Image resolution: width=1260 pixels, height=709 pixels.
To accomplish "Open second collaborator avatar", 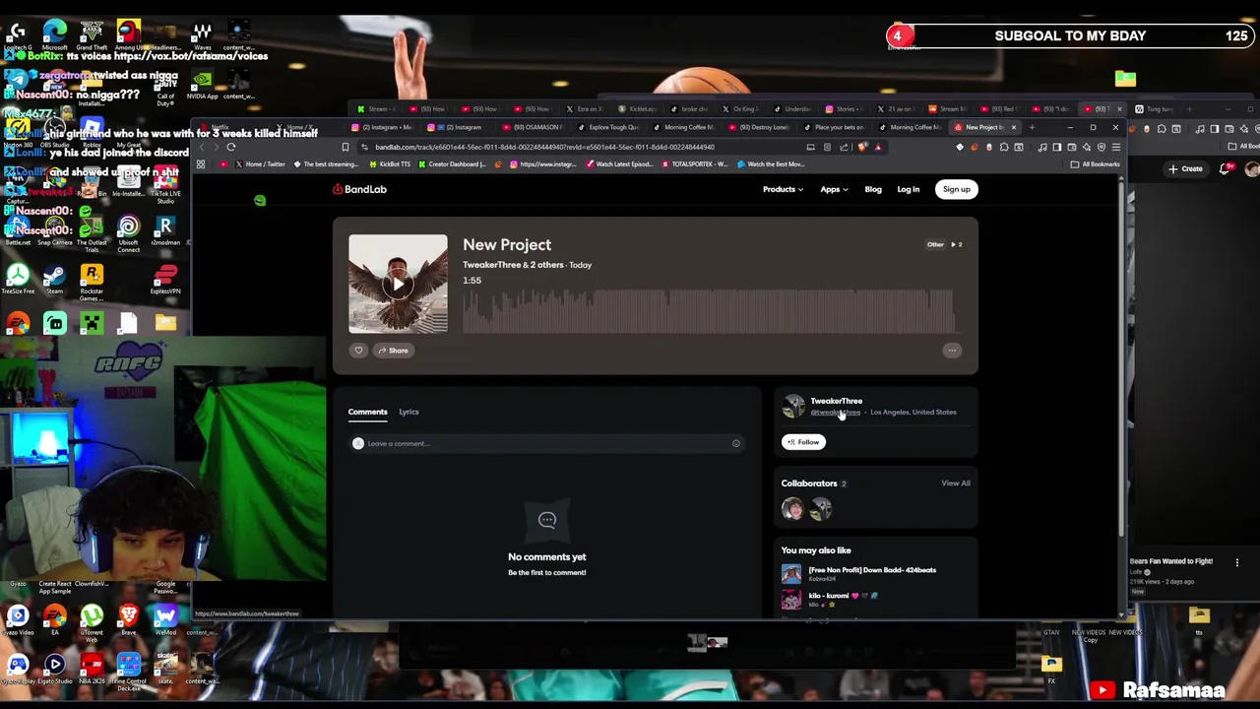I will (x=821, y=508).
